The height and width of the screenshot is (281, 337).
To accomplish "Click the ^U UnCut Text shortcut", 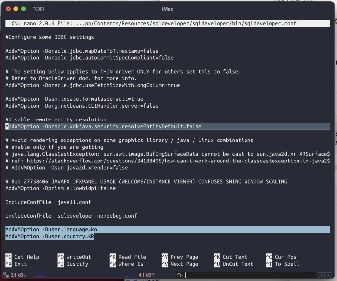I will pos(234,264).
